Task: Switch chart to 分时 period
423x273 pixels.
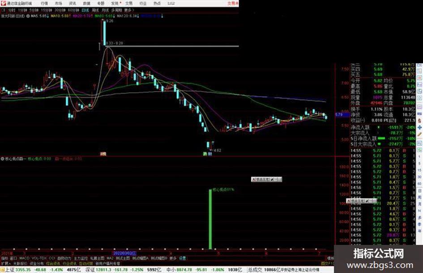Action: [12, 10]
